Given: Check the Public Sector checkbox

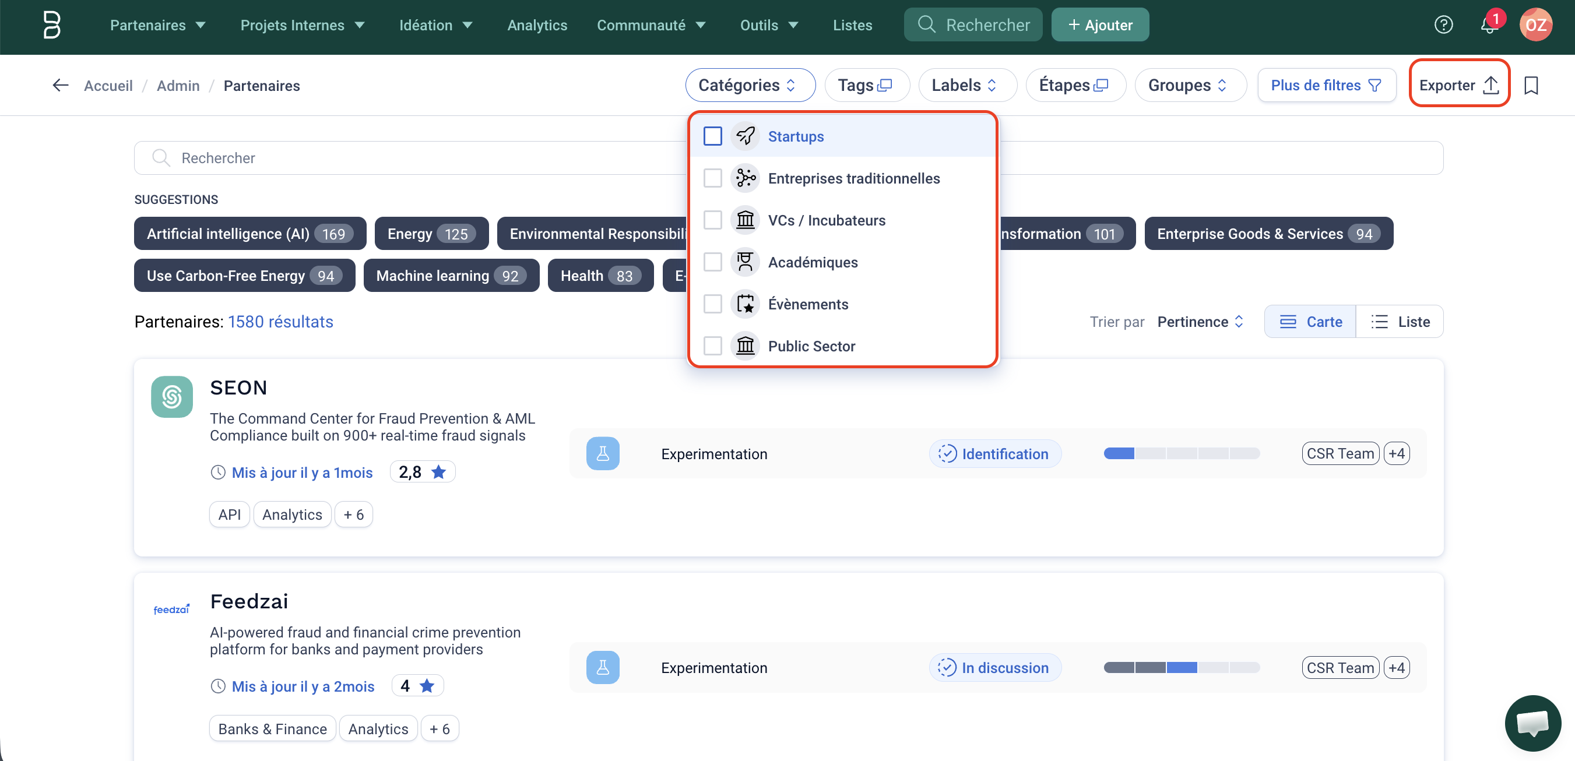Looking at the screenshot, I should (x=712, y=346).
